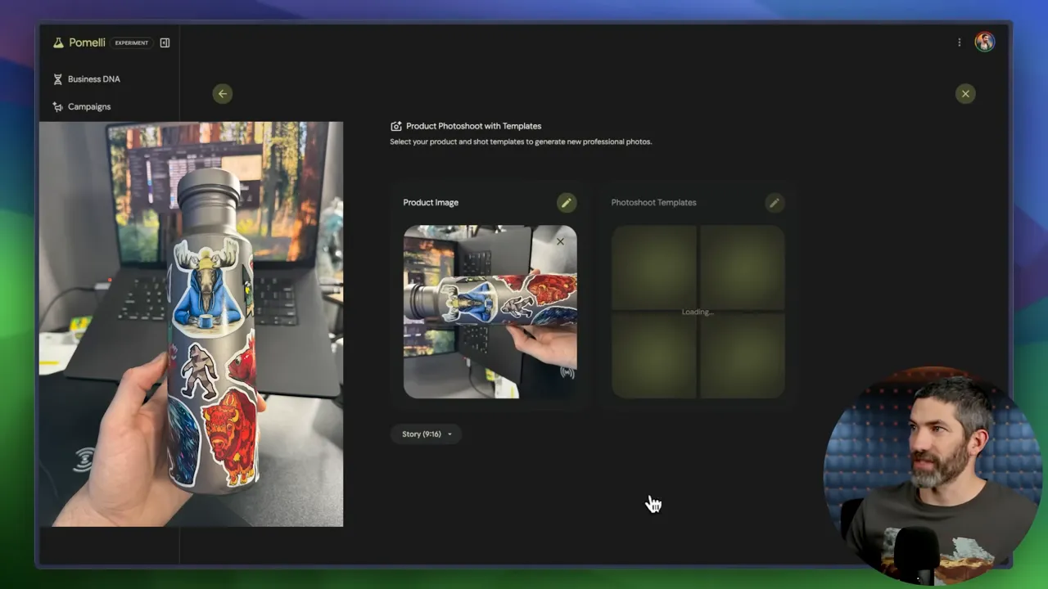Click the camera icon beside the photoshoot heading
The image size is (1048, 589).
point(396,126)
